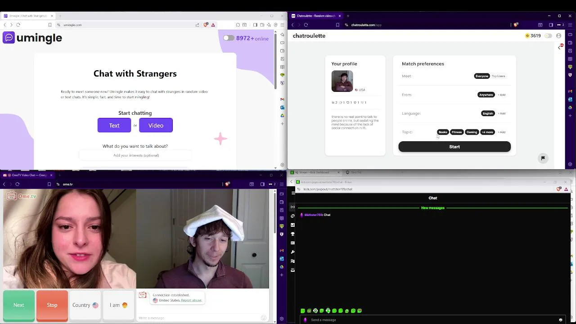The height and width of the screenshot is (324, 576).
Task: Add a topic in Topic row
Action: tap(502, 132)
